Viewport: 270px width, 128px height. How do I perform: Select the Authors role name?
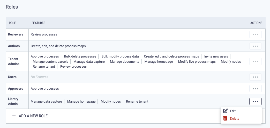(x=14, y=46)
